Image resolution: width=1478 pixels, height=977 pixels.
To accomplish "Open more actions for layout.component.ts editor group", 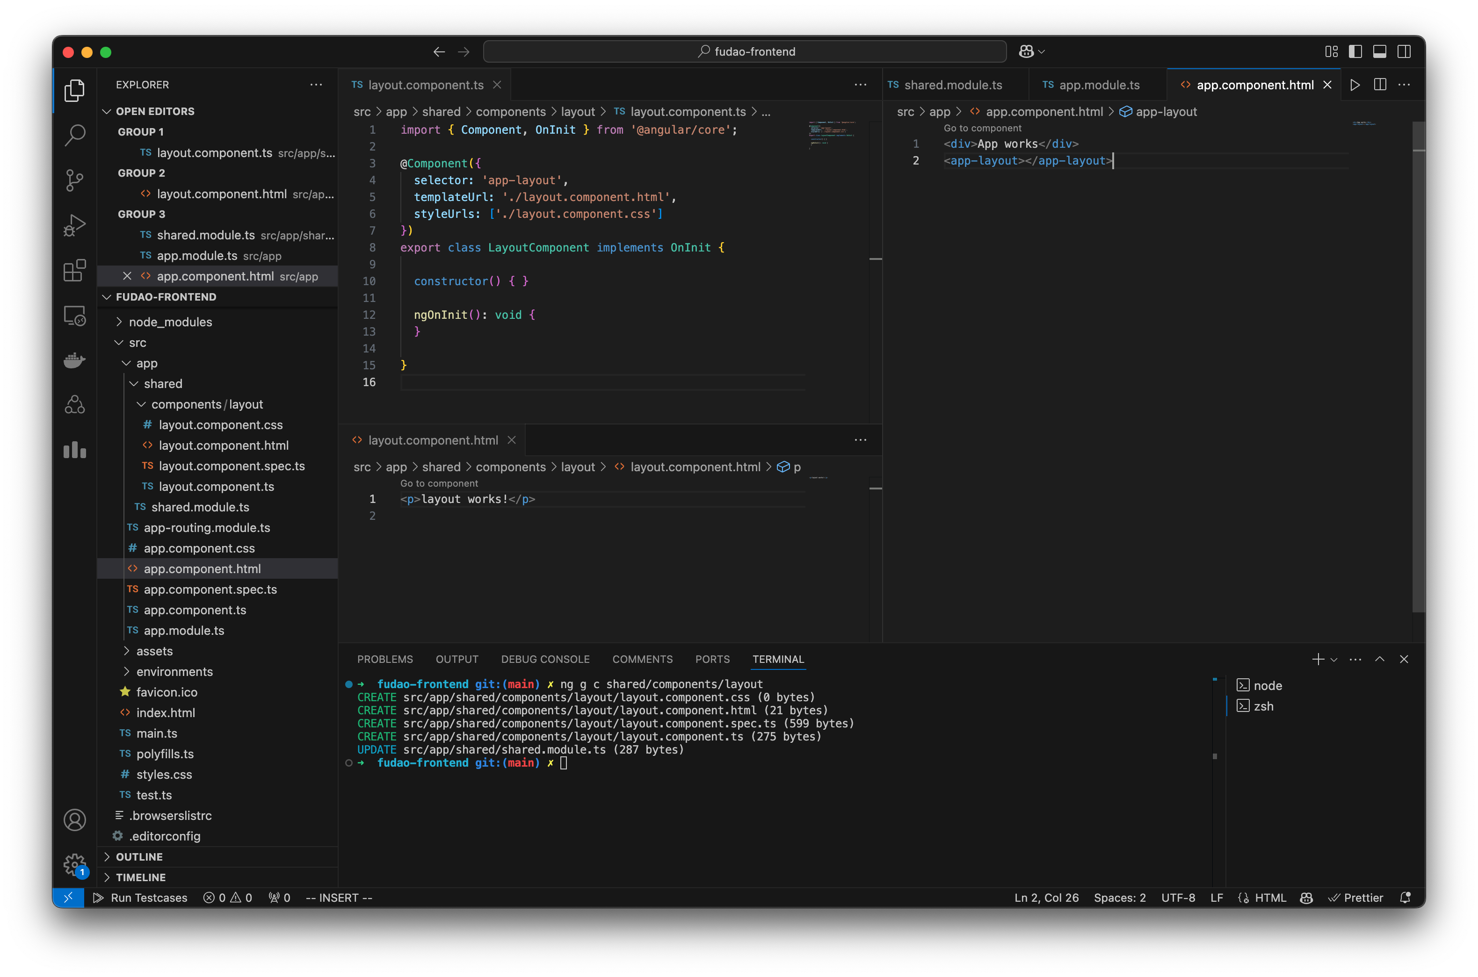I will [x=861, y=85].
